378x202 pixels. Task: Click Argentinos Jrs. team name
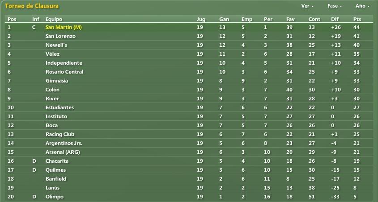click(64, 144)
